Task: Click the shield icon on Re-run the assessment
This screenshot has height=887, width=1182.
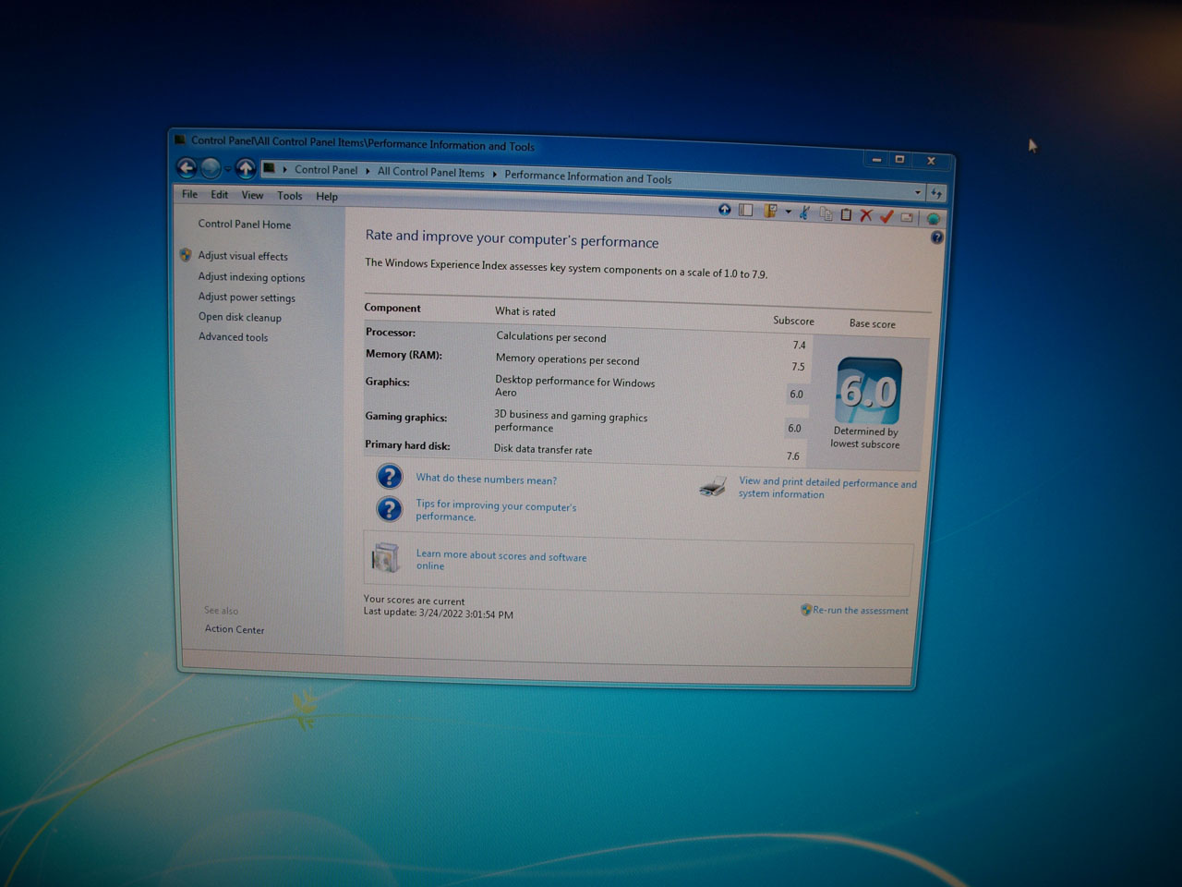Action: click(806, 610)
